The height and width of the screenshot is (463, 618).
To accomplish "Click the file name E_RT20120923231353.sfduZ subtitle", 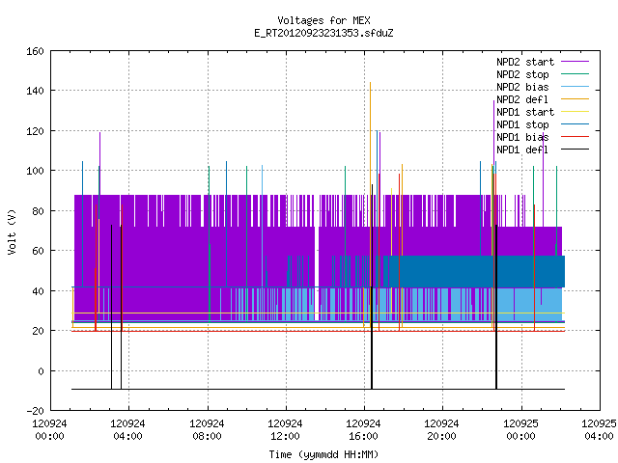I will click(x=324, y=33).
